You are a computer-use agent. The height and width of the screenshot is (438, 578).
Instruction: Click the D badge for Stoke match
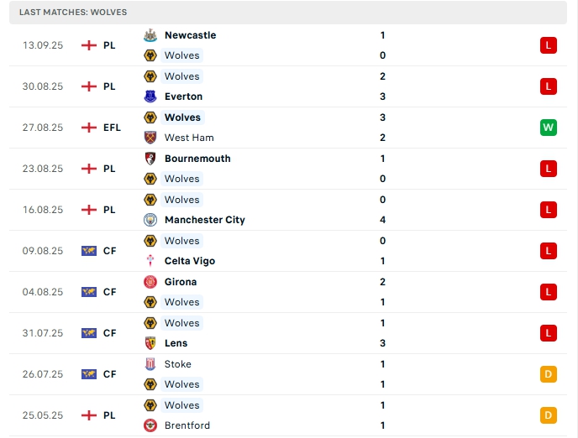coord(549,374)
